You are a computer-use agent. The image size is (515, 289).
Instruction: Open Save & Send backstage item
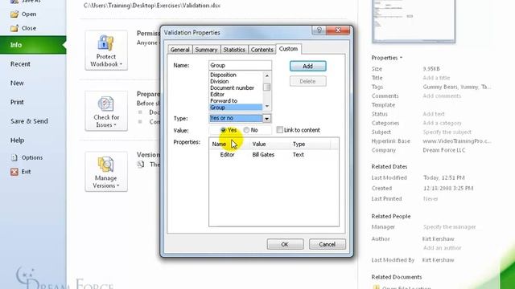click(29, 121)
